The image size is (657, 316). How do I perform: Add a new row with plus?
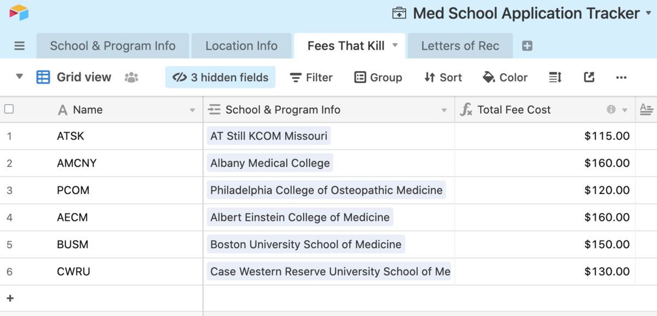pyautogui.click(x=10, y=299)
